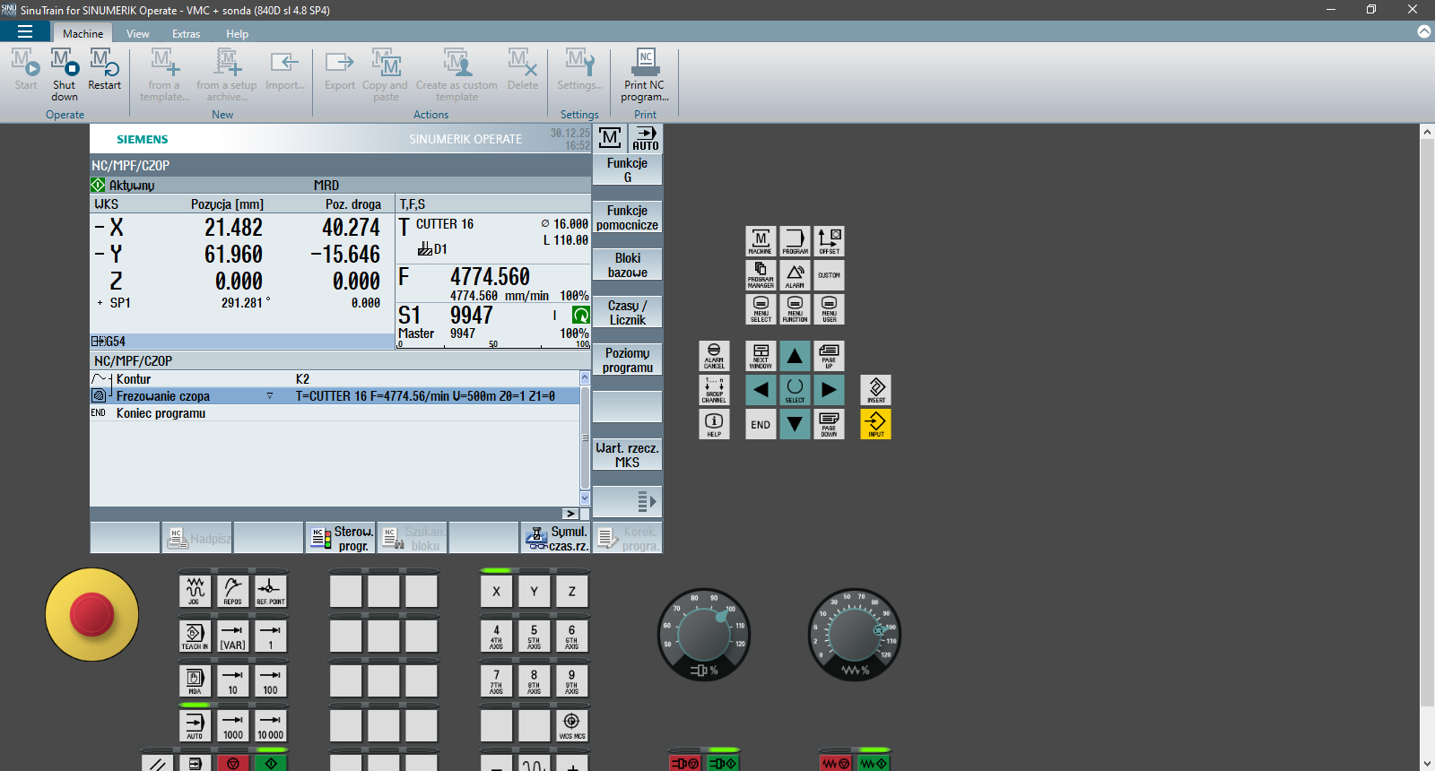The height and width of the screenshot is (771, 1435).
Task: Open the Help ribbon tab
Action: 238,33
